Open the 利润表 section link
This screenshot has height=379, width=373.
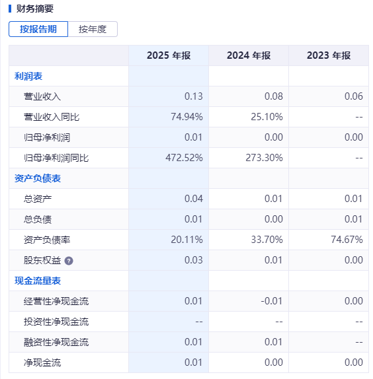pyautogui.click(x=28, y=76)
